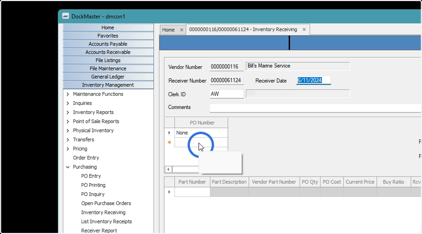Click the row arrow in the parts grid

point(170,192)
